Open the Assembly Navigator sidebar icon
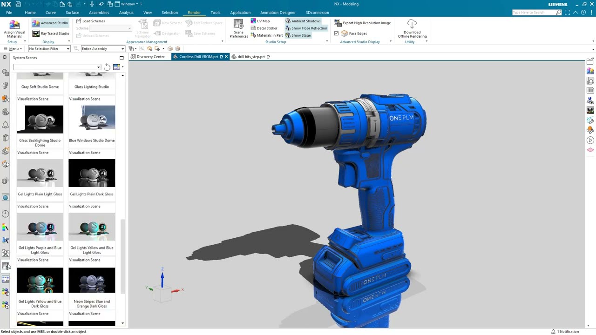The width and height of the screenshot is (596, 335). tap(6, 86)
